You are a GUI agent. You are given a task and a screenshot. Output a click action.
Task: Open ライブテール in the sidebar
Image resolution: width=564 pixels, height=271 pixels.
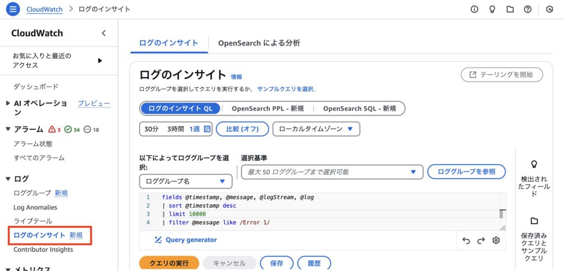(32, 221)
